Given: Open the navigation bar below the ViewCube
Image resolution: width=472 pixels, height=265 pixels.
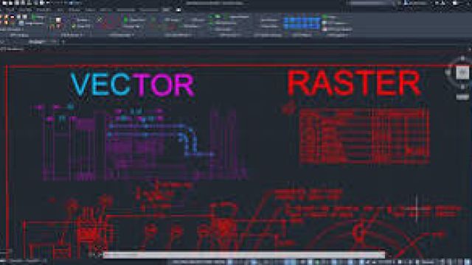Looking at the screenshot, I should click(x=462, y=96).
